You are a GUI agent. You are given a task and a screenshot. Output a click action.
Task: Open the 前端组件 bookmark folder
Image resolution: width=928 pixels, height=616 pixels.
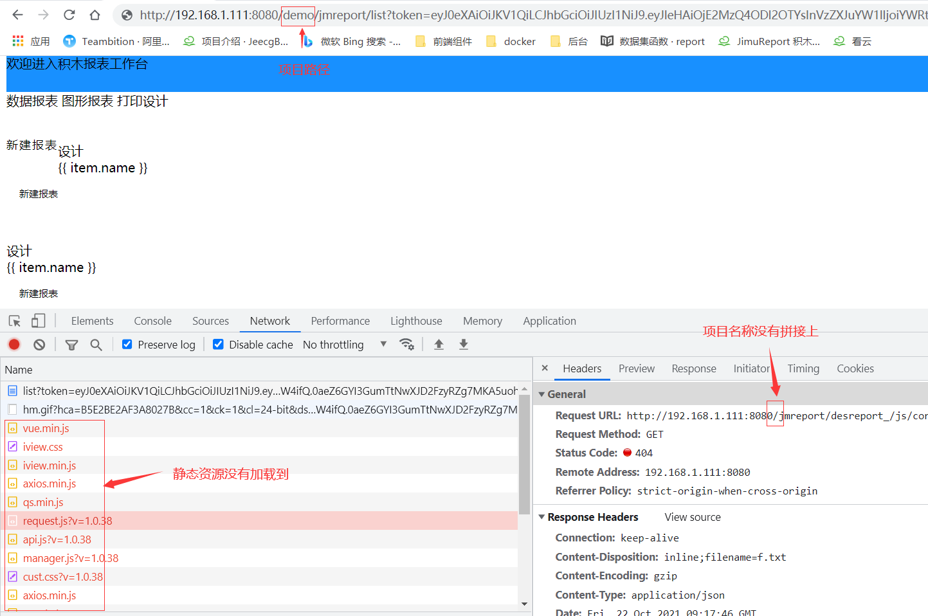click(444, 41)
